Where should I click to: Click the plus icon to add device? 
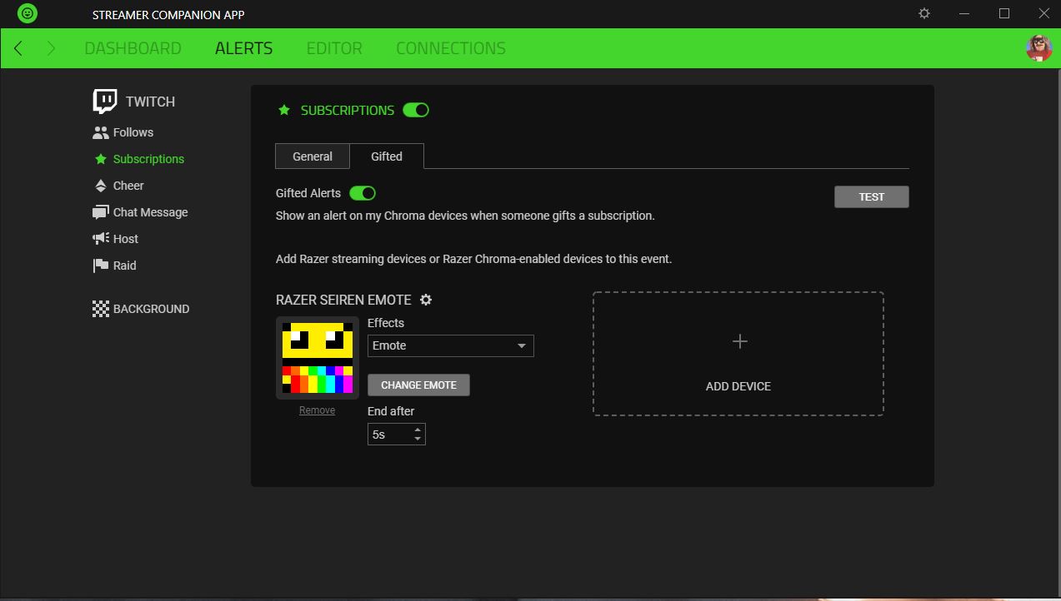coord(739,341)
